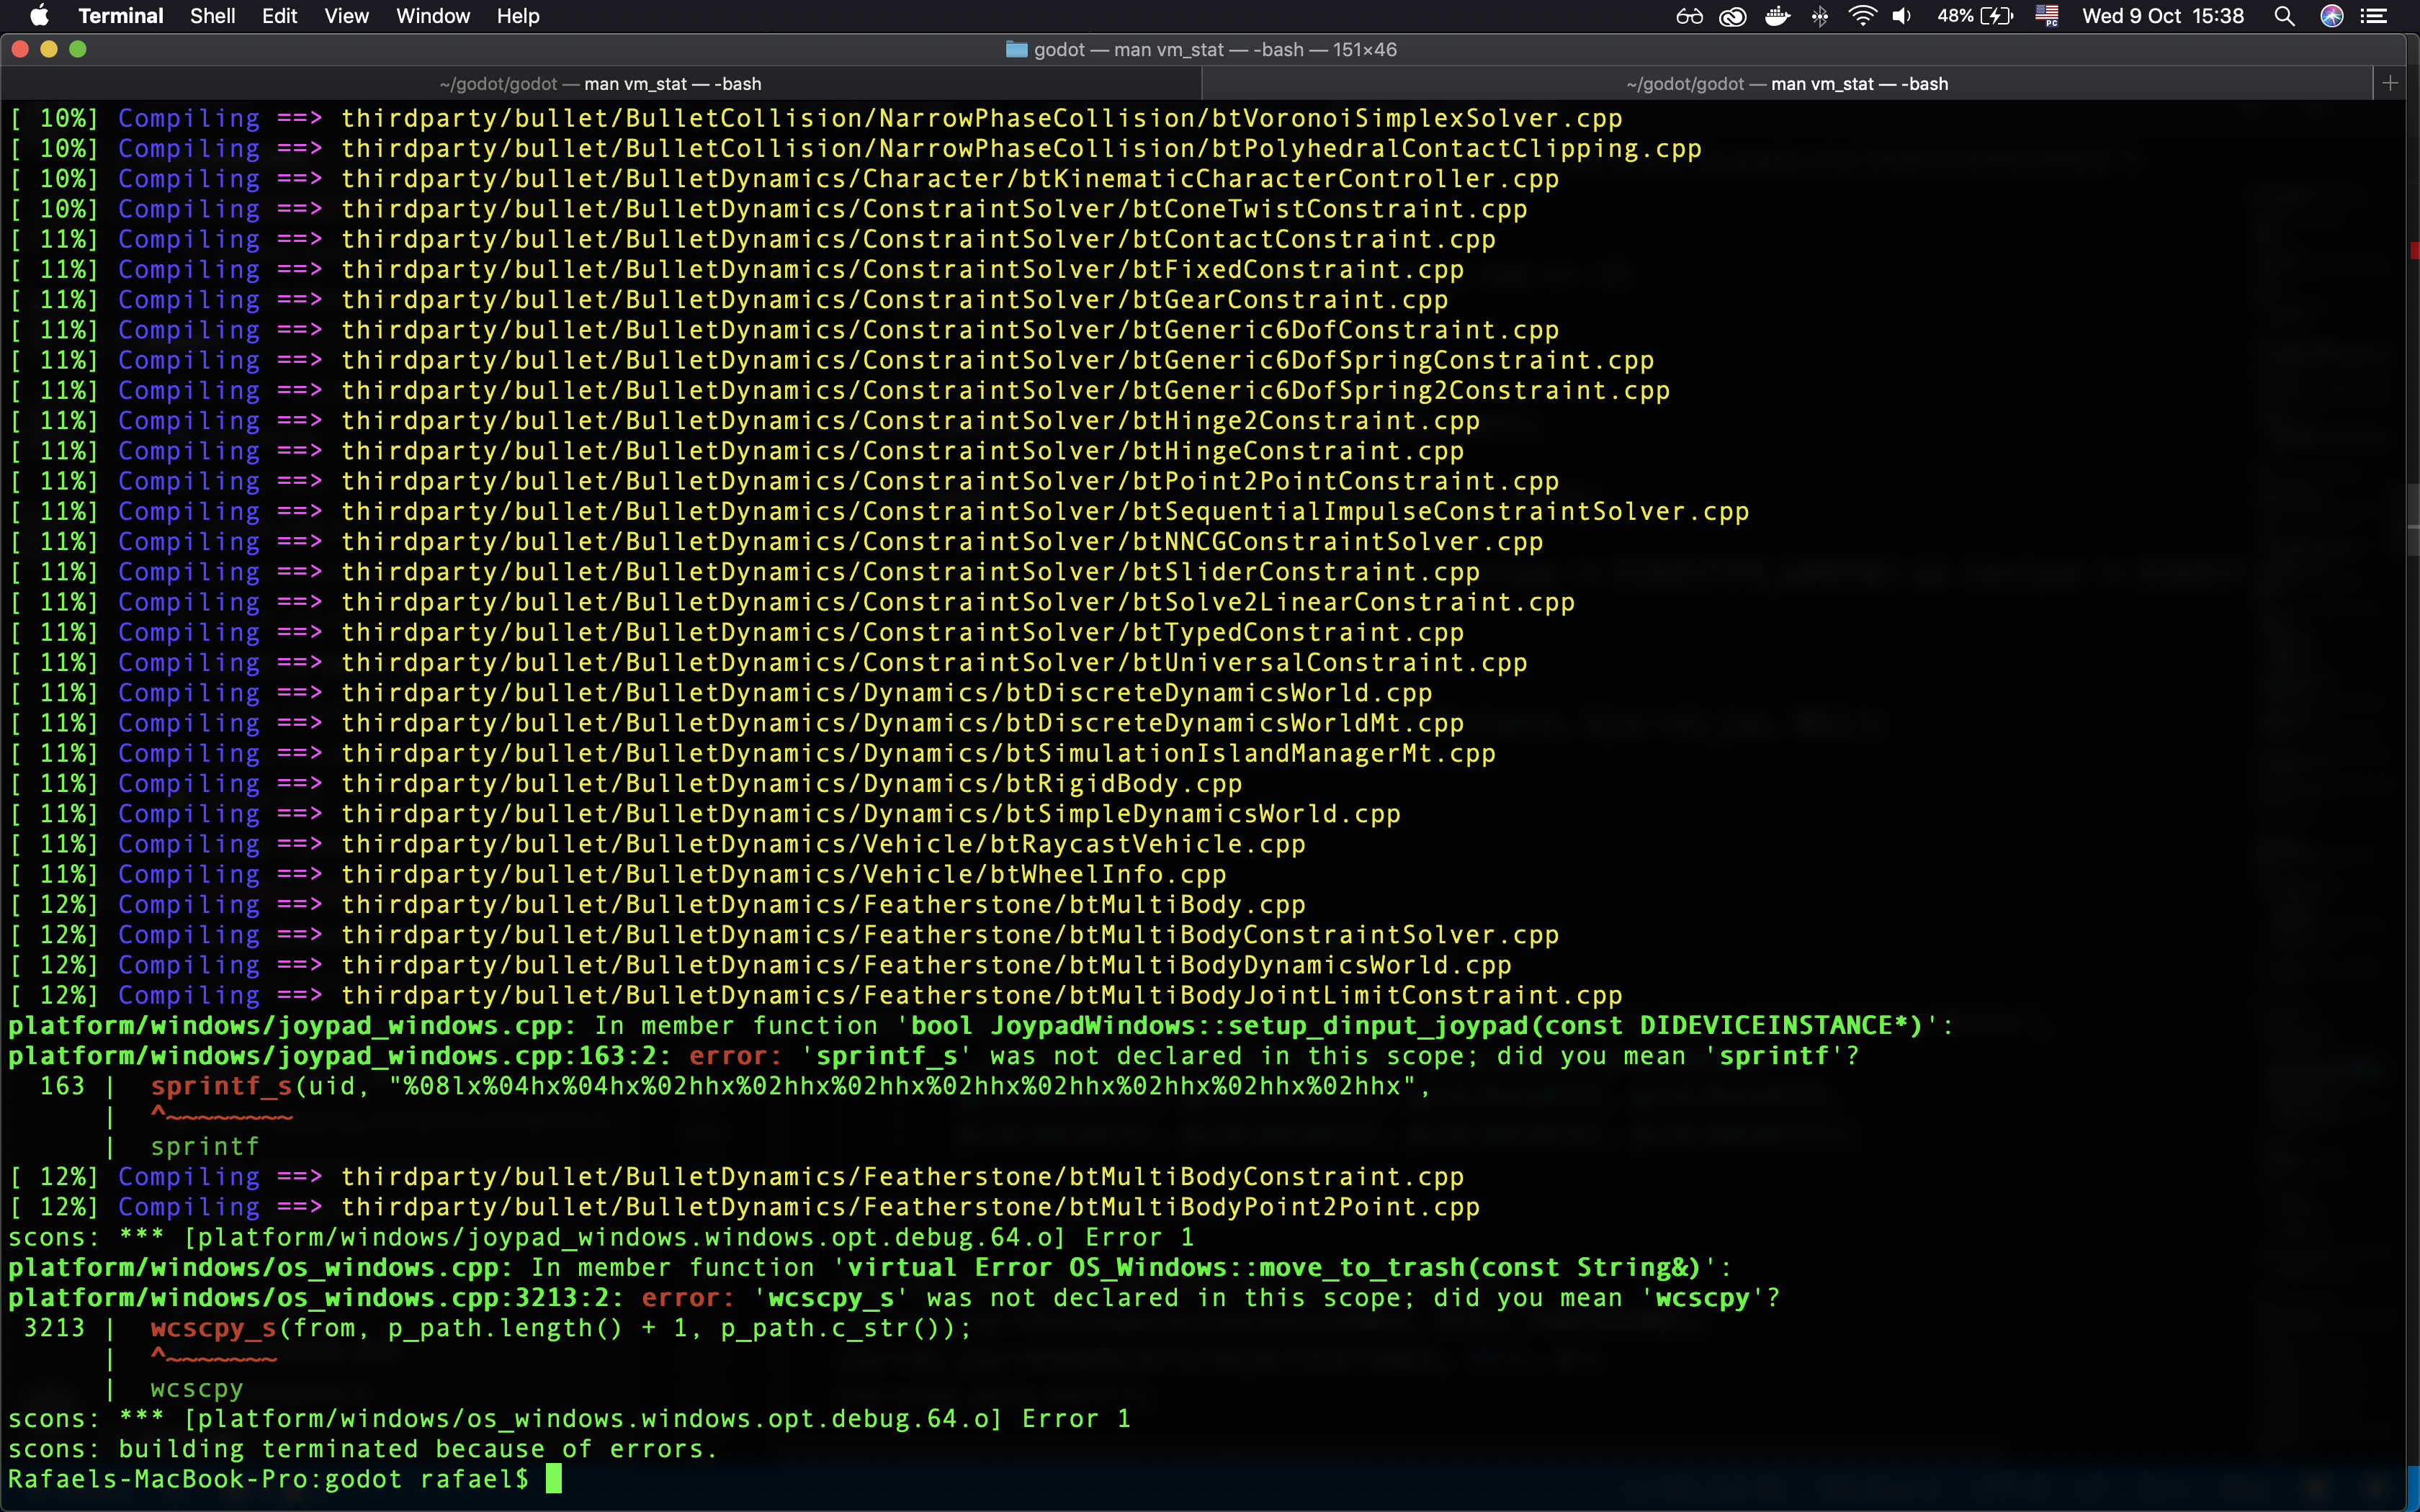This screenshot has width=2420, height=1512.
Task: Add a new terminal tab with plus button
Action: click(x=2391, y=83)
